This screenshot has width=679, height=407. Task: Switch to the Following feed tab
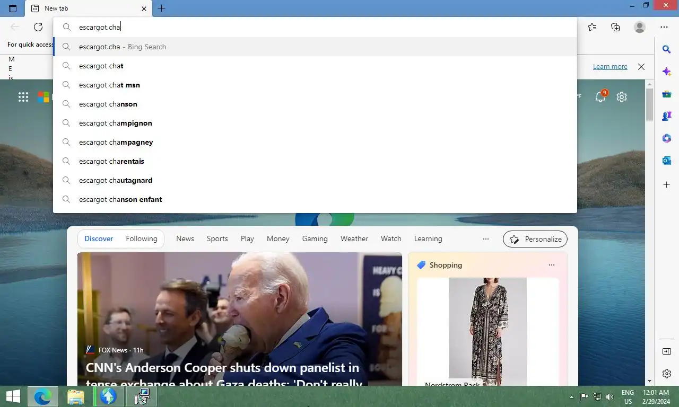(142, 239)
